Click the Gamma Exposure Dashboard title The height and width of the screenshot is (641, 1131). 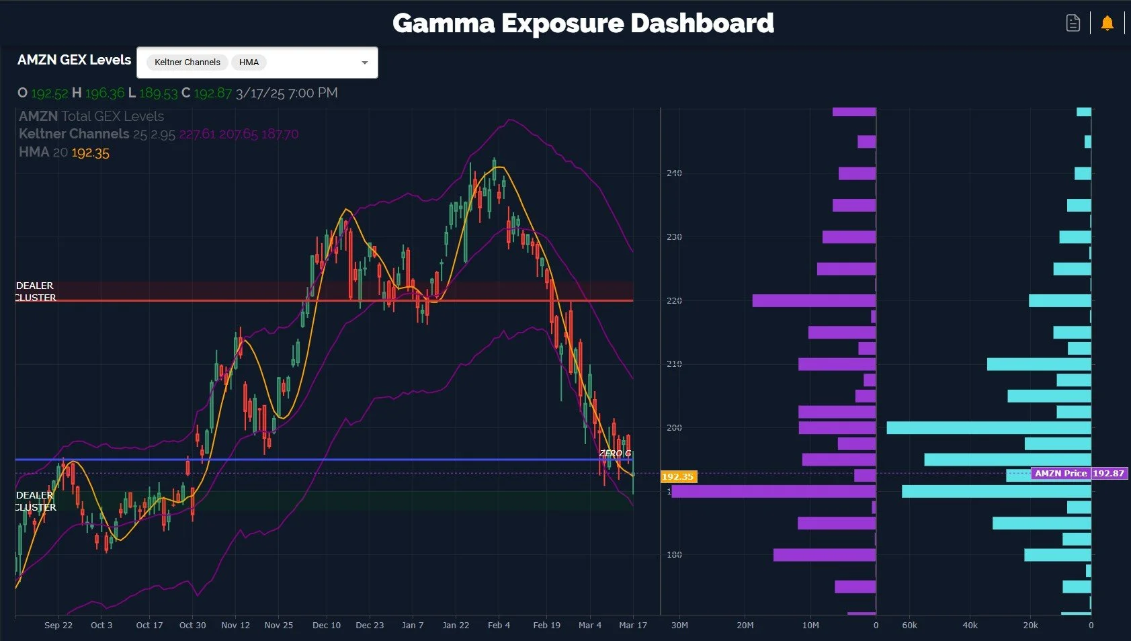click(x=583, y=24)
